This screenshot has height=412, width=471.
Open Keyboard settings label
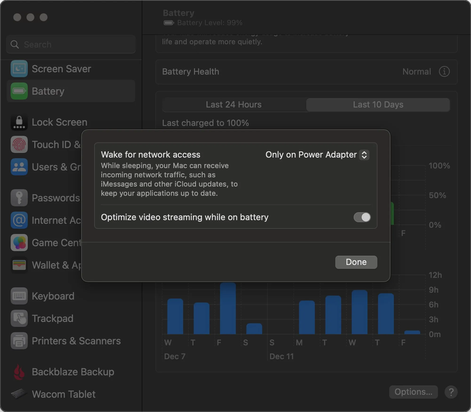53,296
